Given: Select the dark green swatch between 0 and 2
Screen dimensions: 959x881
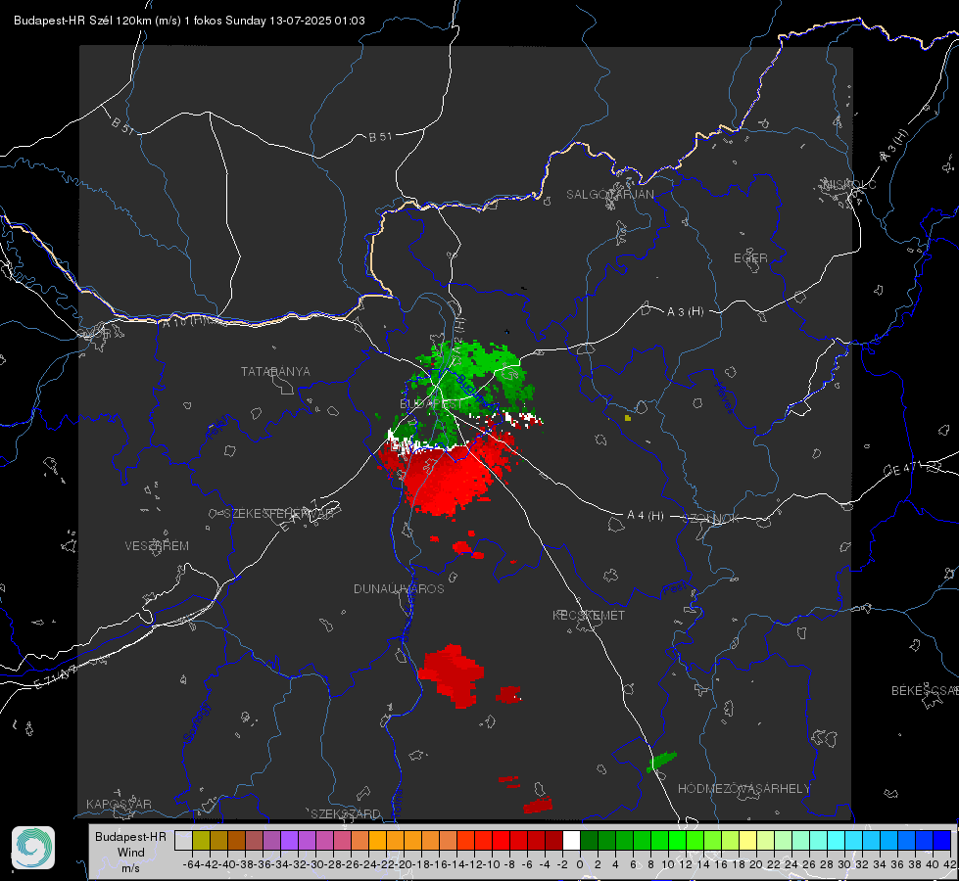Looking at the screenshot, I should (590, 840).
